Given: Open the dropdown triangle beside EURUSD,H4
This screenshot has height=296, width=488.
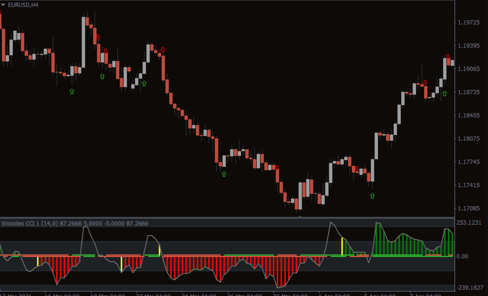Looking at the screenshot, I should [x=3, y=5].
